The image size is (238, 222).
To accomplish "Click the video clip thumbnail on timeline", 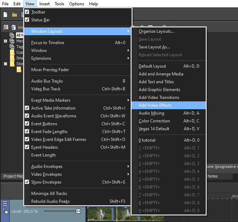I will pos(100,215).
